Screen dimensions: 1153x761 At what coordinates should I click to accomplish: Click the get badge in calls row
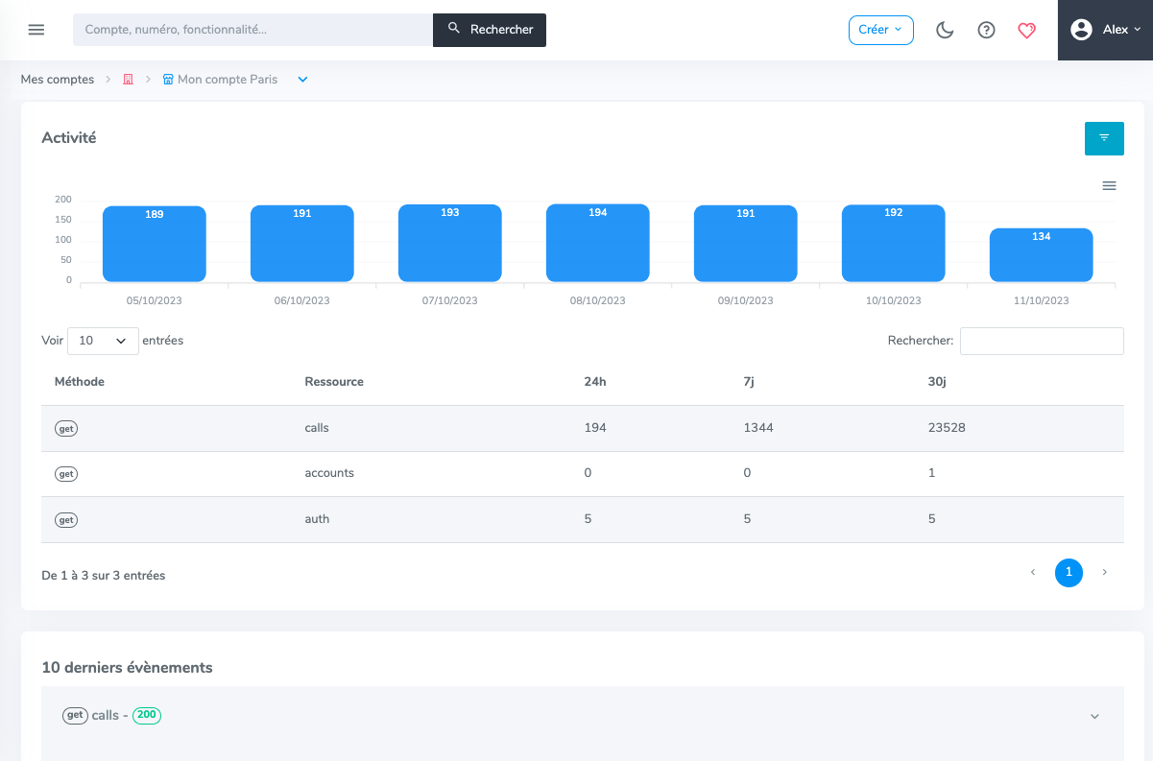pyautogui.click(x=66, y=429)
